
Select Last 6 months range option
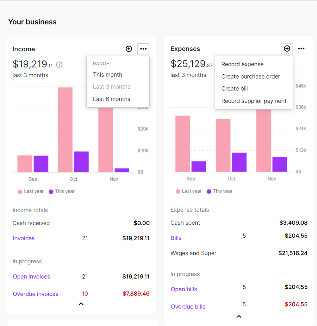[111, 99]
